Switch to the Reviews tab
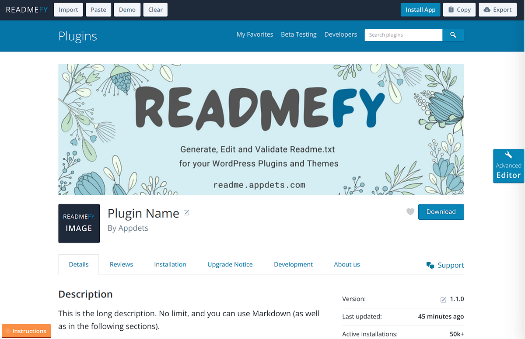This screenshot has width=525, height=339. (121, 264)
